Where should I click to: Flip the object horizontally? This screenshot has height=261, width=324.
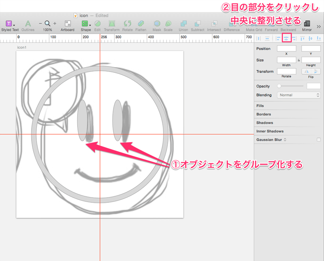(x=307, y=72)
